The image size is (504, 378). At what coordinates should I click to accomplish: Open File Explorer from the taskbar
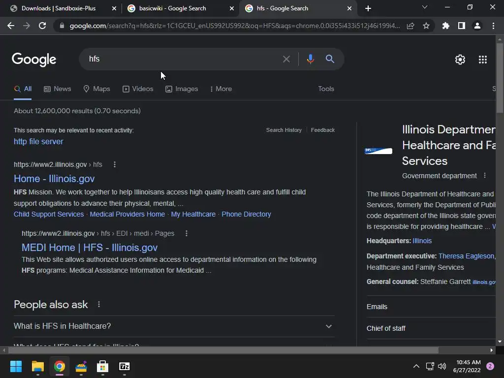click(37, 366)
